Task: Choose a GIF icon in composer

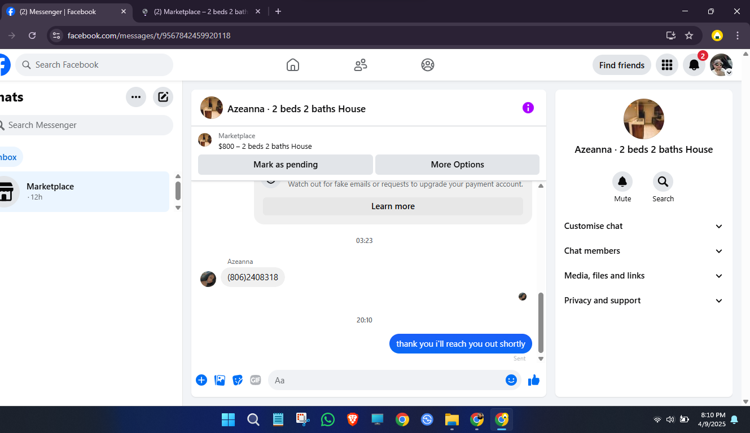Action: coord(256,380)
